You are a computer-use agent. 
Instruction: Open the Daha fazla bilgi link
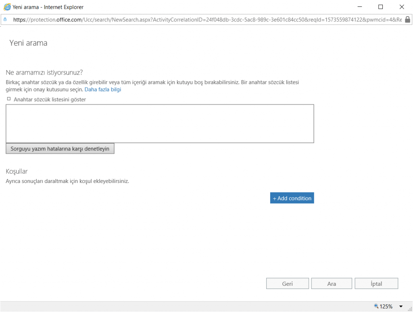[x=102, y=89]
